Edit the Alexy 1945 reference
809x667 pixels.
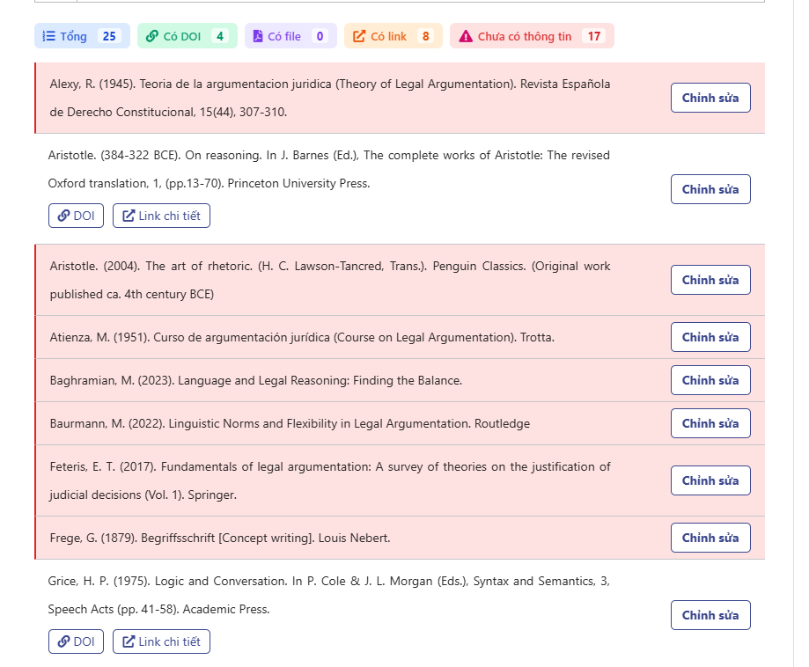tap(710, 98)
